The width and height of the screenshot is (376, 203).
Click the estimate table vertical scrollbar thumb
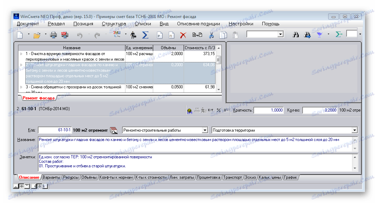point(218,60)
